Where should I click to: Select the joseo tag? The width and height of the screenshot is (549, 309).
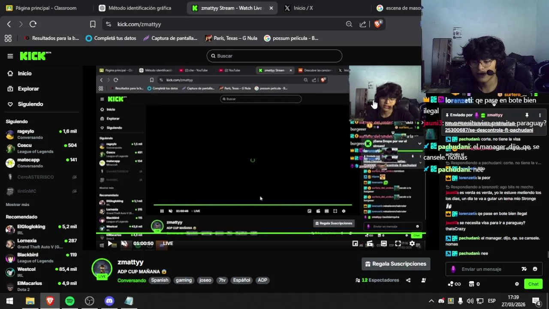point(205,280)
